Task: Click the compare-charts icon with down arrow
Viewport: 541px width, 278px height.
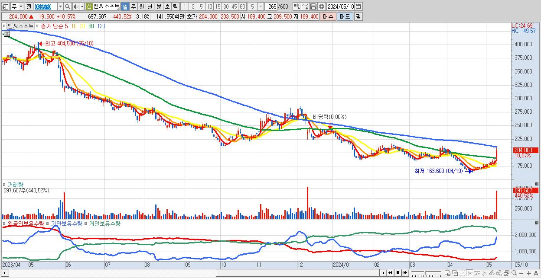Action: 297,6
